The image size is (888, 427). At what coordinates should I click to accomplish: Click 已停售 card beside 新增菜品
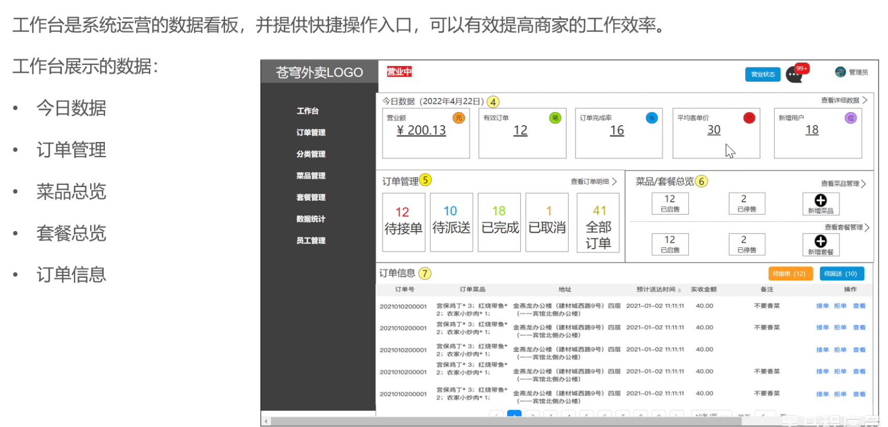pyautogui.click(x=747, y=203)
